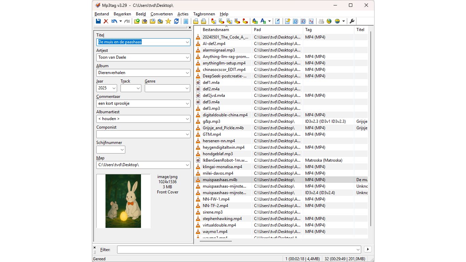The width and height of the screenshot is (466, 262).
Task: Open the Tagbronnen menu
Action: [204, 14]
